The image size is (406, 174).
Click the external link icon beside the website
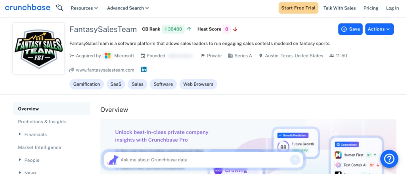[72, 70]
